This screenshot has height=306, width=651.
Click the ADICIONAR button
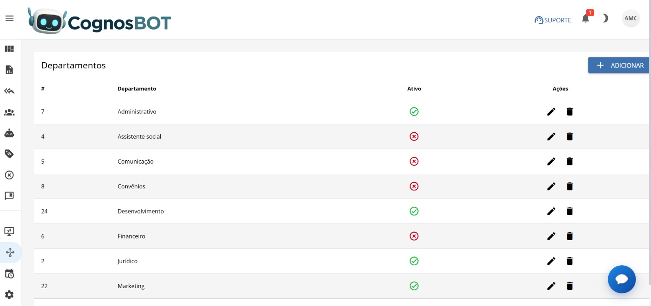(x=619, y=66)
